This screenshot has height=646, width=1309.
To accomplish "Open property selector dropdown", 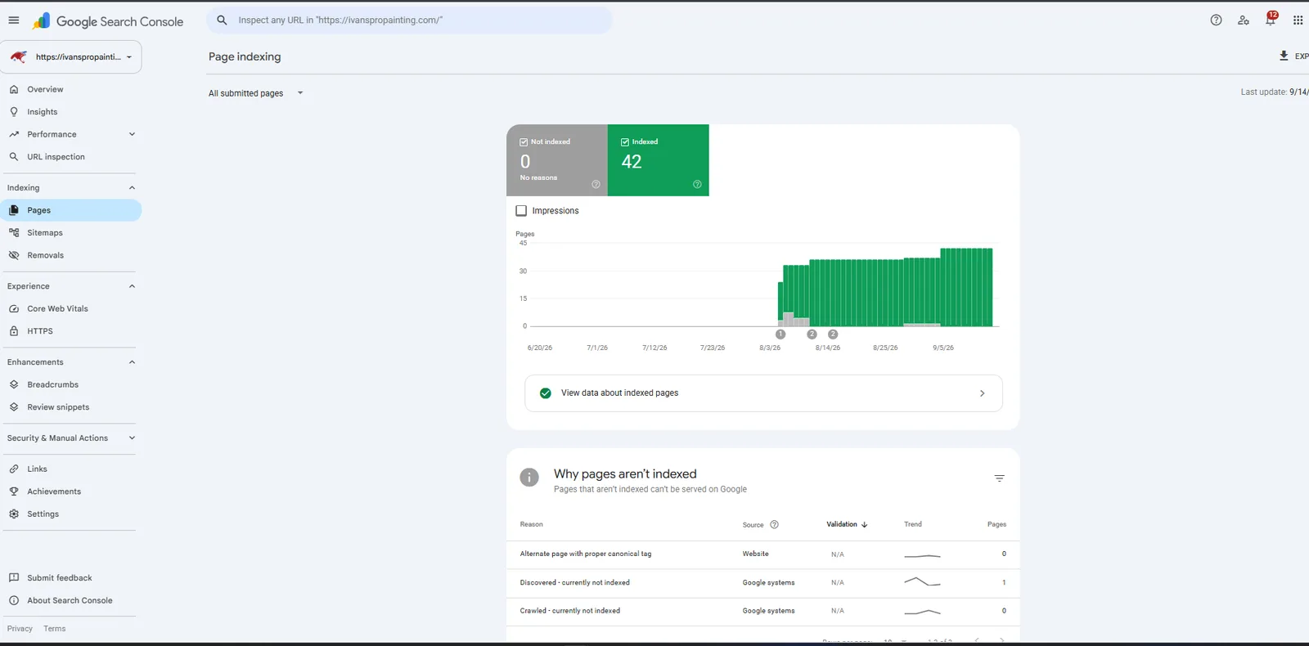I will [x=71, y=57].
